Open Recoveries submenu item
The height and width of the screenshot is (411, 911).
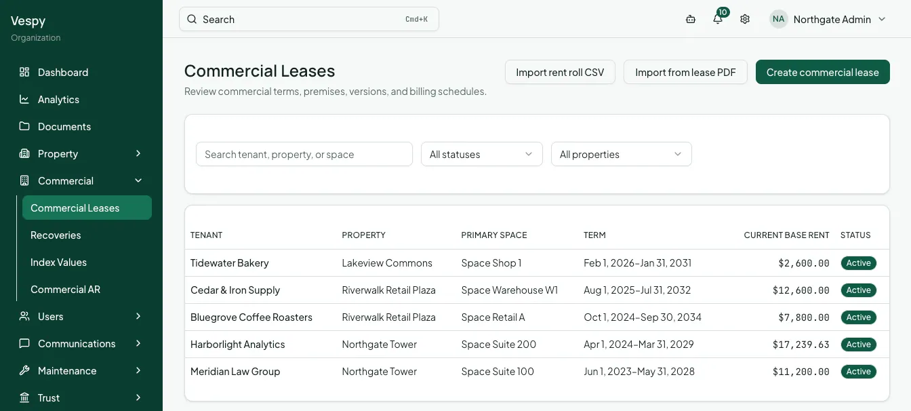pyautogui.click(x=87, y=235)
